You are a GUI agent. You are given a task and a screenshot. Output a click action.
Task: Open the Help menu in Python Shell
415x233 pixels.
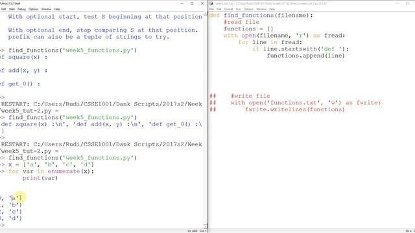pos(57,9)
